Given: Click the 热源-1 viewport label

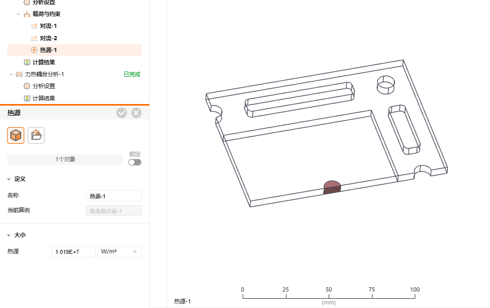Looking at the screenshot, I should click(x=182, y=301).
